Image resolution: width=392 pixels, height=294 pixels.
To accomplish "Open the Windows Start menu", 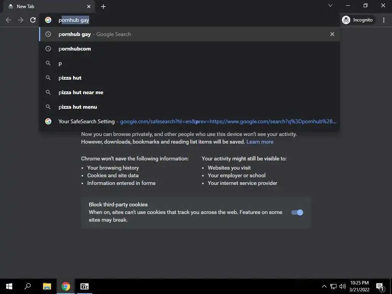I will [x=9, y=286].
